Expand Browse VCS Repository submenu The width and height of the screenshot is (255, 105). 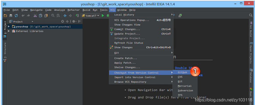click(x=141, y=82)
